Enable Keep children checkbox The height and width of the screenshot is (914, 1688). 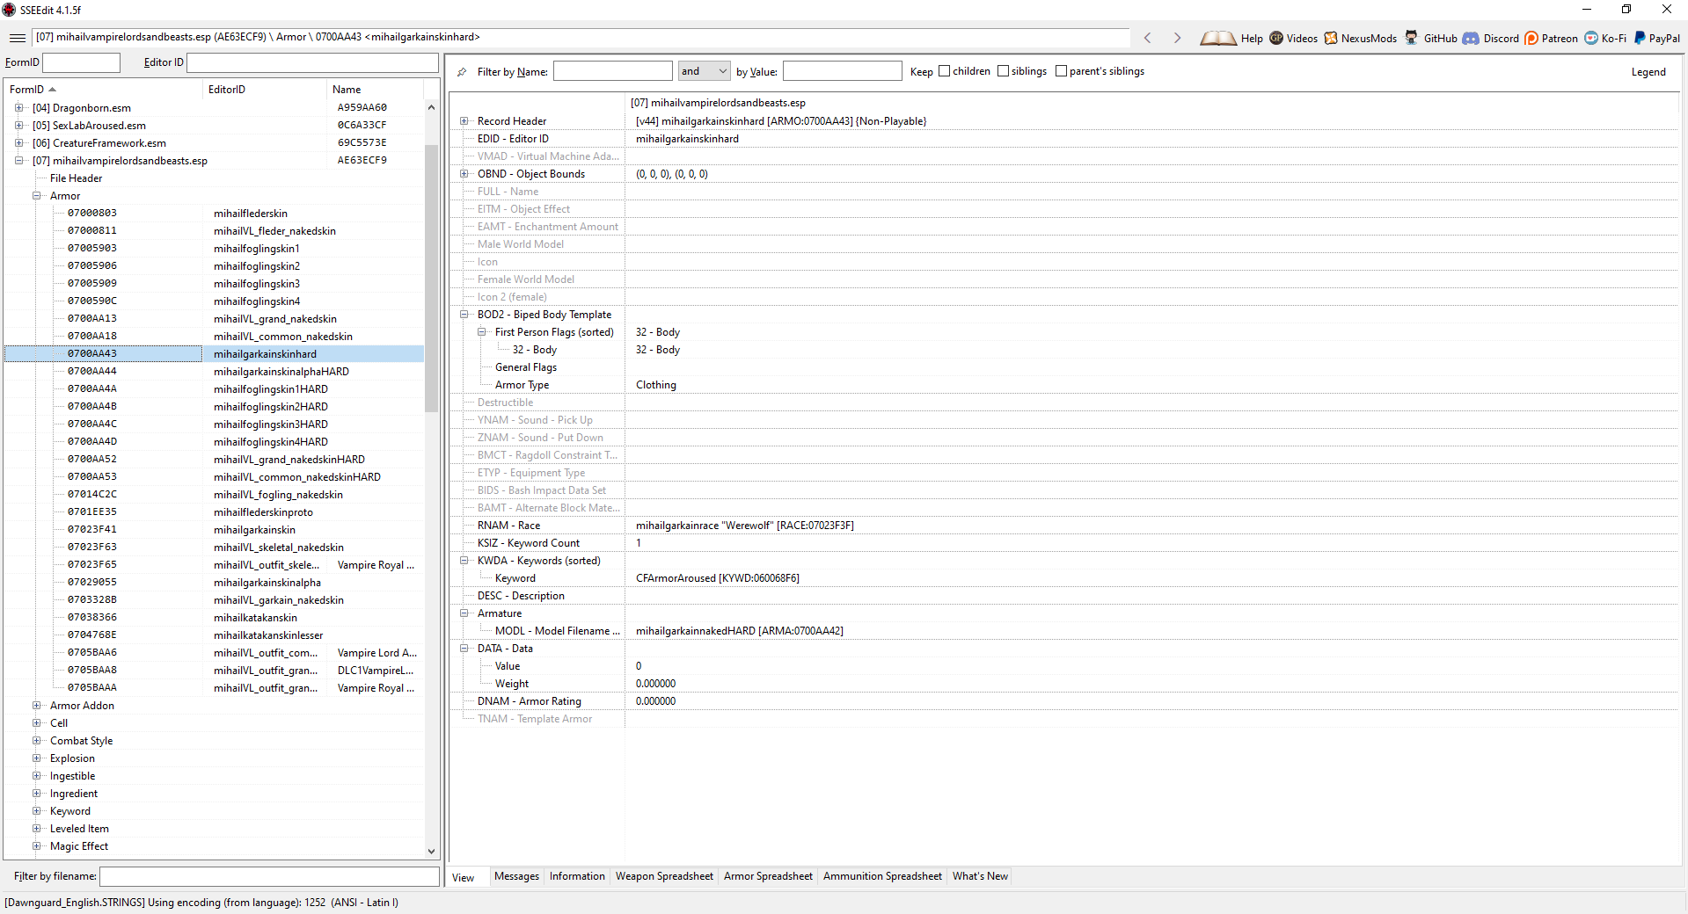click(x=945, y=71)
